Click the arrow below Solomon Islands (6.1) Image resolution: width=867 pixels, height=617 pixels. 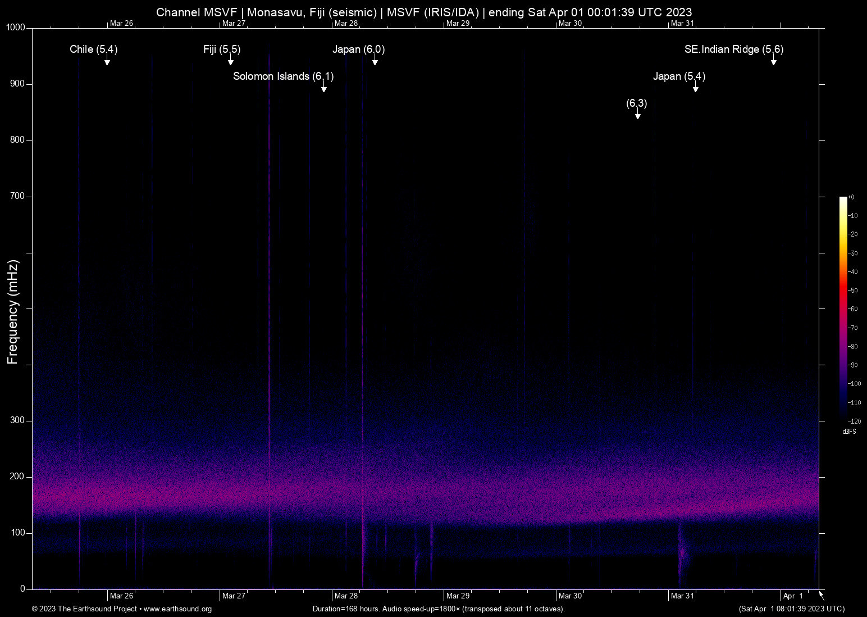point(323,88)
